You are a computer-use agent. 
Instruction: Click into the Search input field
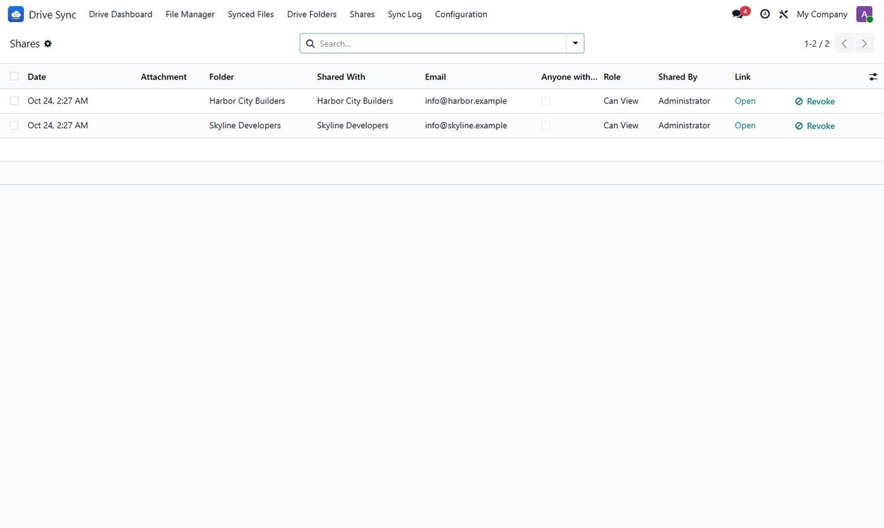coord(441,44)
